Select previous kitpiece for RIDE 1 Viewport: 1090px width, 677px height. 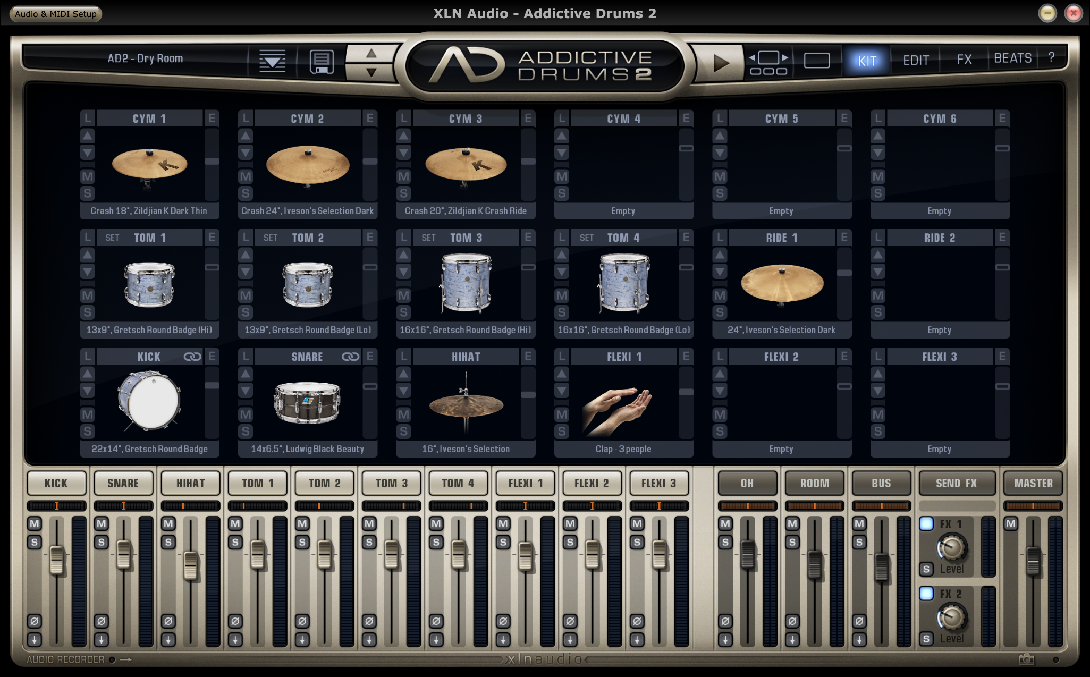click(720, 255)
